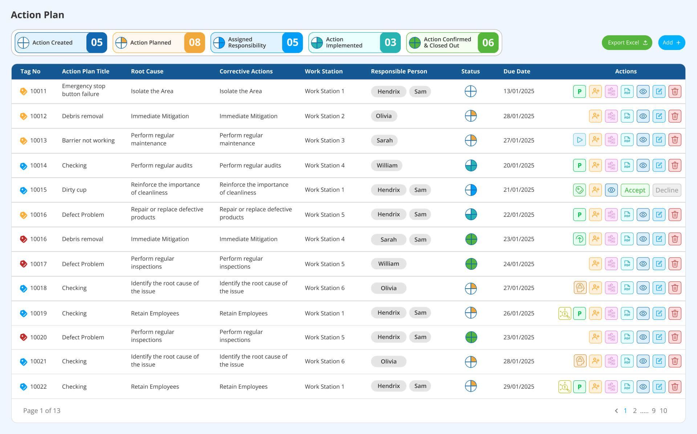Start the action on Barrier not working row
The width and height of the screenshot is (697, 434).
tap(580, 140)
